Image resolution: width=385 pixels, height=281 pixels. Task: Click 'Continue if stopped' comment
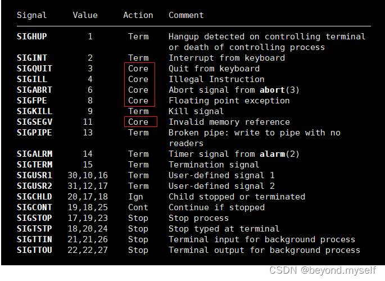tap(216, 207)
